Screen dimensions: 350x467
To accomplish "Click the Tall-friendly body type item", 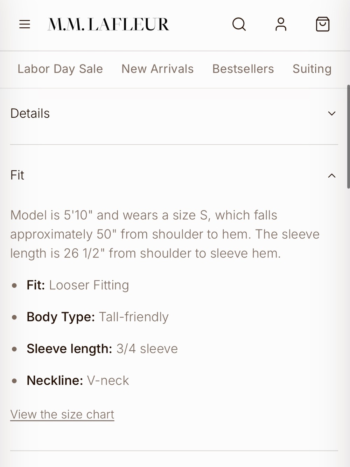I will [x=98, y=317].
